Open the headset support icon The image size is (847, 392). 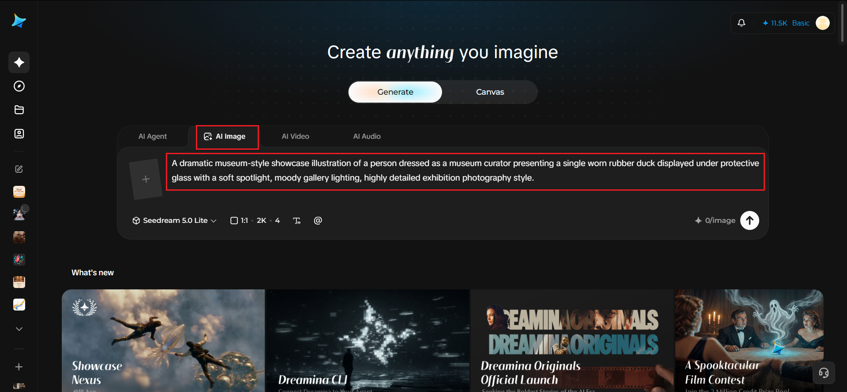click(x=824, y=373)
